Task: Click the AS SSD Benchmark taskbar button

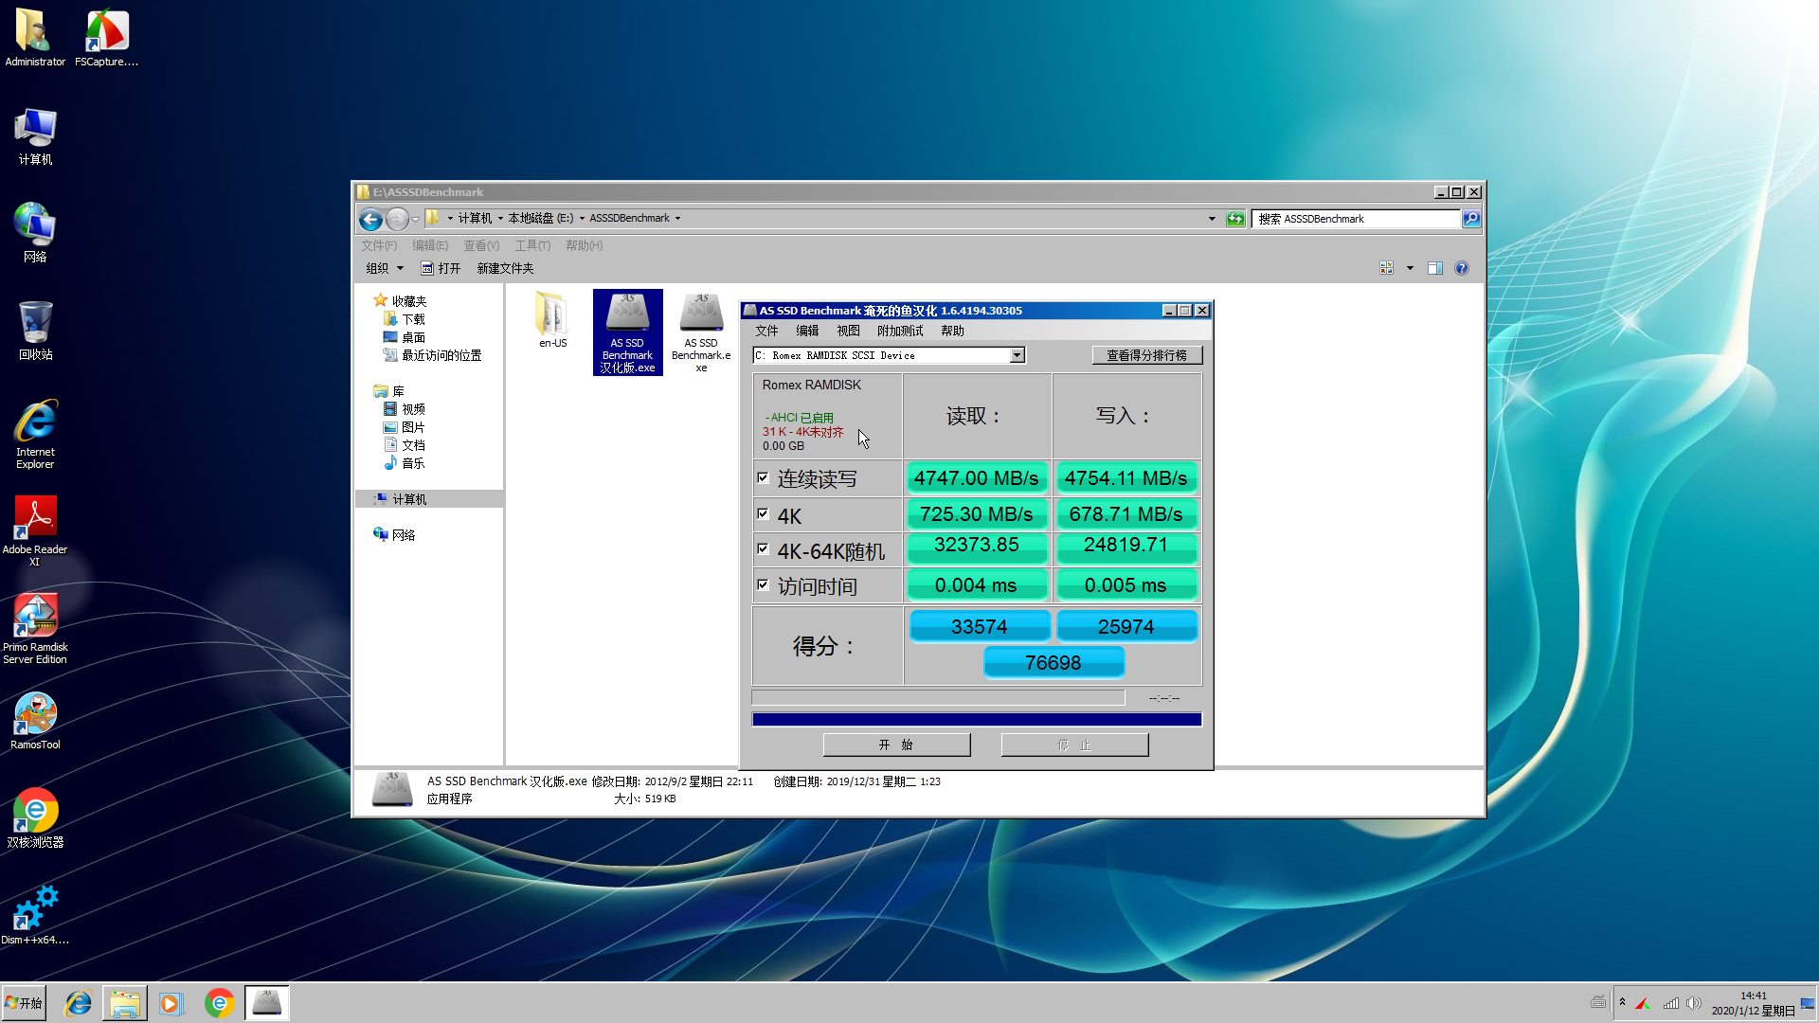Action: 267,1003
